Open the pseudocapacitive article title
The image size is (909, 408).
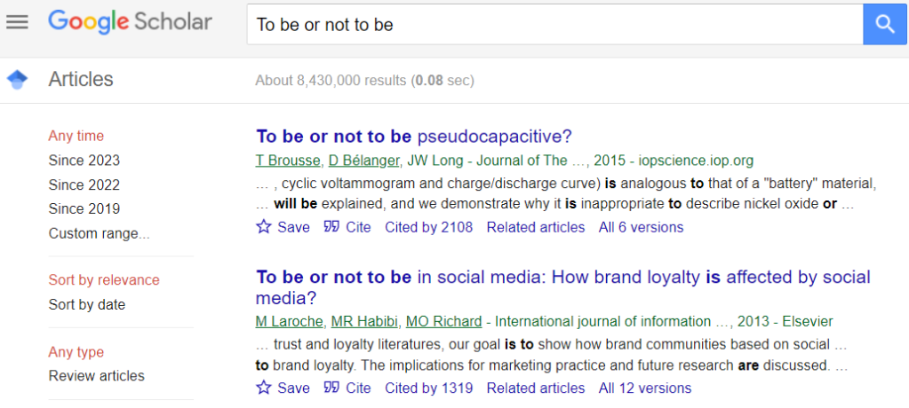coord(413,137)
